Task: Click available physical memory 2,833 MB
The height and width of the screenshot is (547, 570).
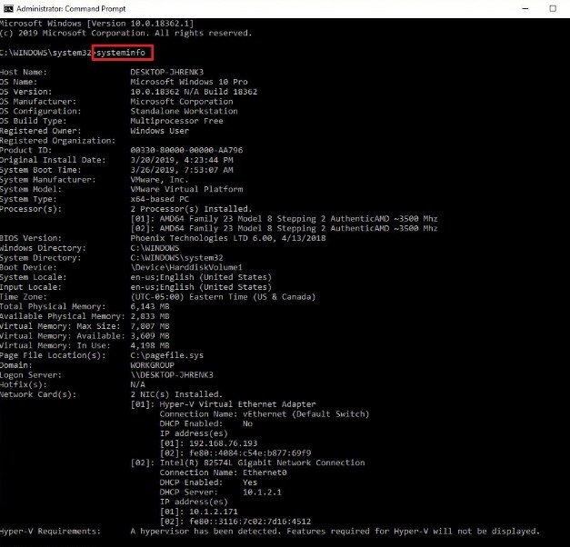Action: tap(150, 316)
